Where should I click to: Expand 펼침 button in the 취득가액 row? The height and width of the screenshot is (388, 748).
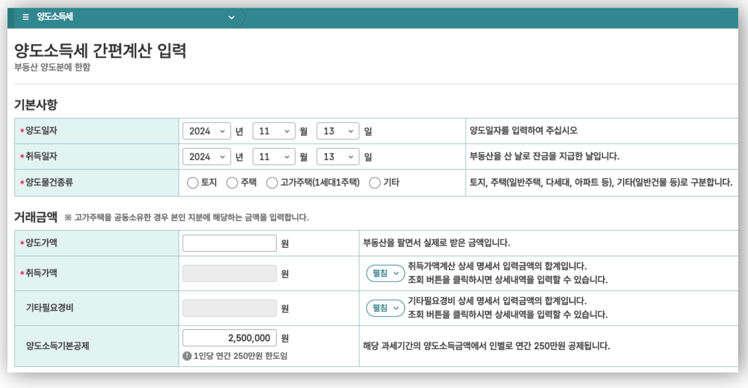[386, 273]
